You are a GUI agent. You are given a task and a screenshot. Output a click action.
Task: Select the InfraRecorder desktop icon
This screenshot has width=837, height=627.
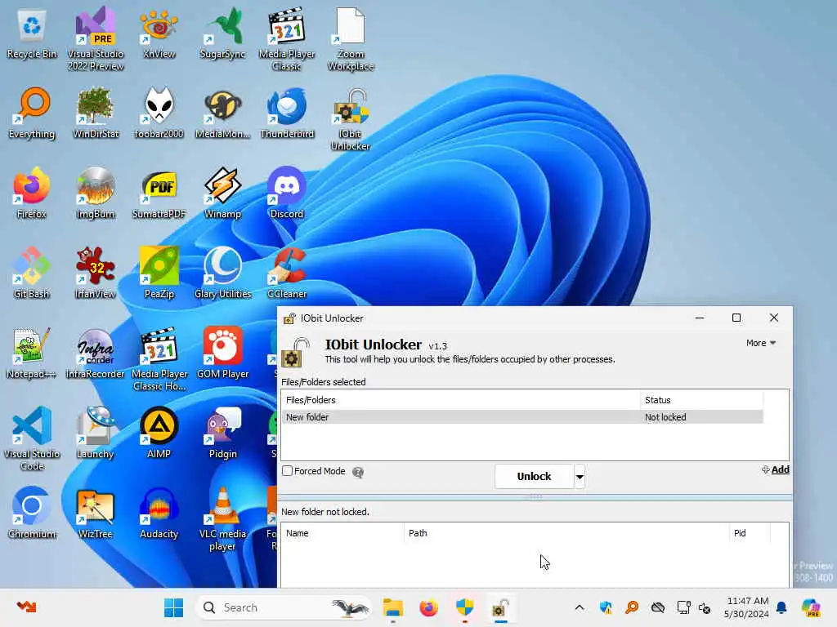point(96,353)
